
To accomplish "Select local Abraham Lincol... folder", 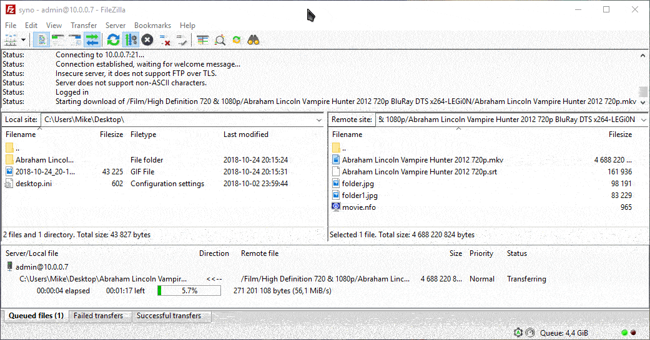I will pyautogui.click(x=44, y=160).
